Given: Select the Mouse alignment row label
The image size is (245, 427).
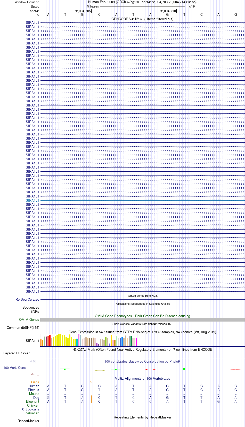Looking at the screenshot, I should pos(34,394).
